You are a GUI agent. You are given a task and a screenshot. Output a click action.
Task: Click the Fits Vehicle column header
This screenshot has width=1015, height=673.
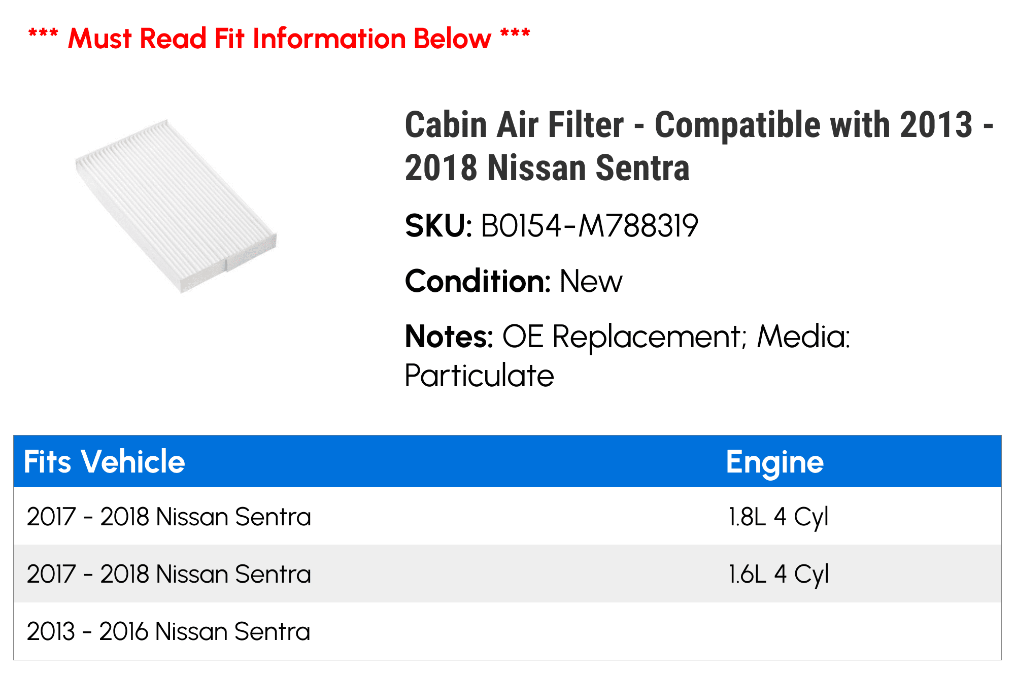[105, 462]
